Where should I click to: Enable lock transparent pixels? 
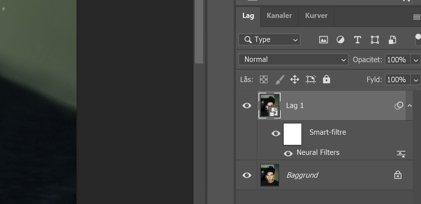tap(263, 79)
